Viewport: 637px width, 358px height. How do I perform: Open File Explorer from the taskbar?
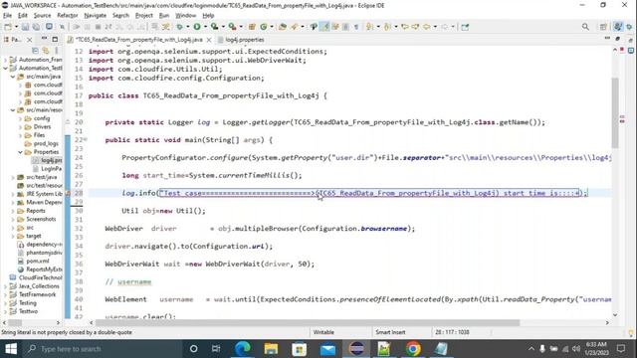pos(271,349)
